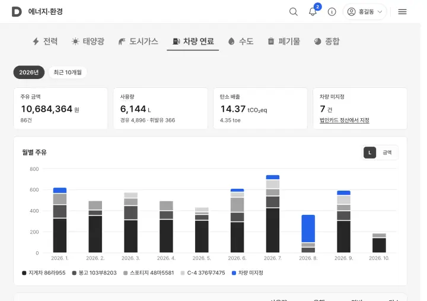The height and width of the screenshot is (301, 427).
Task: Switch to the 태양광 tab
Action: (88, 42)
